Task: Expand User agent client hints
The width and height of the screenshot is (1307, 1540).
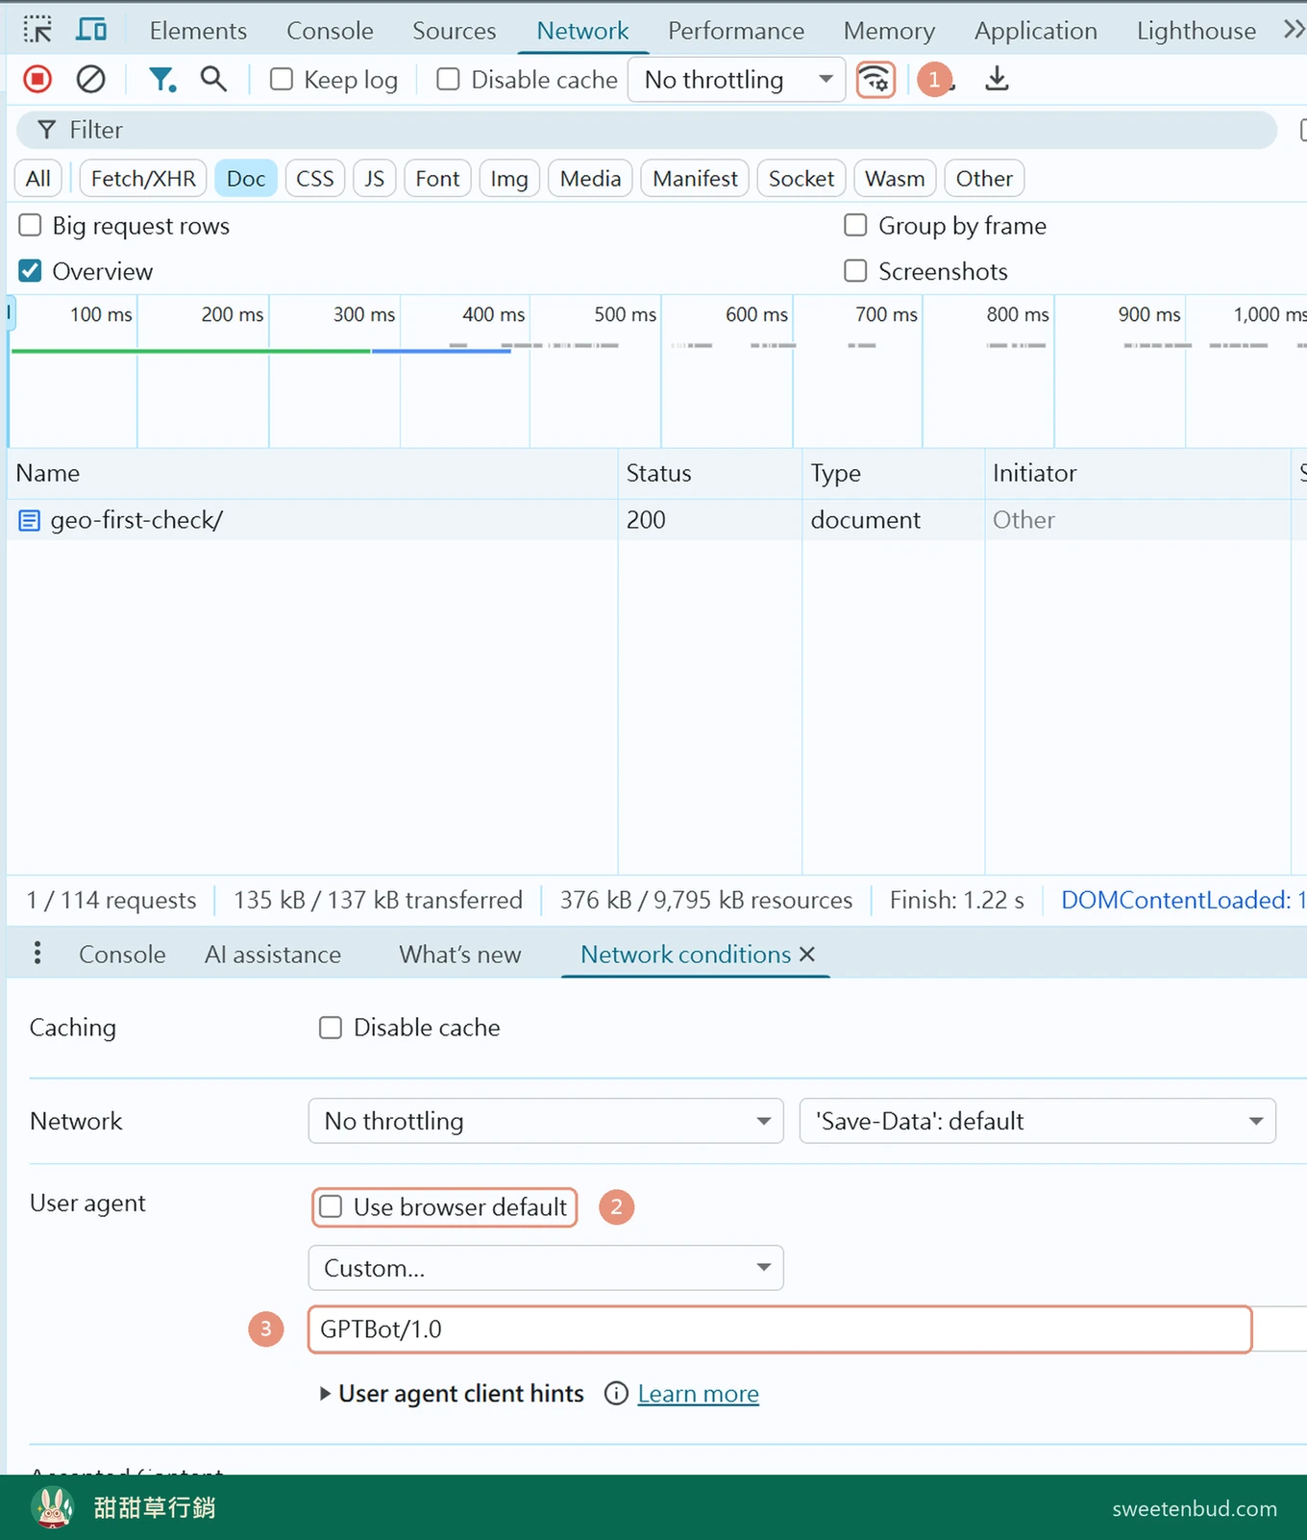Action: 452,1393
